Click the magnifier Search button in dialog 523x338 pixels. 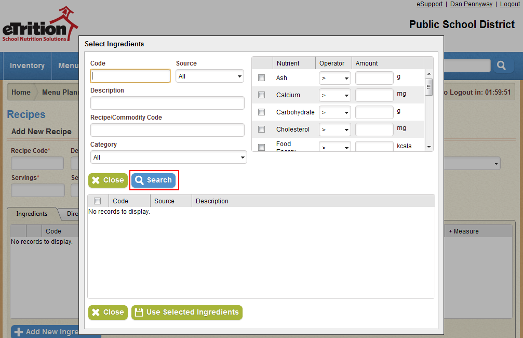pyautogui.click(x=153, y=180)
